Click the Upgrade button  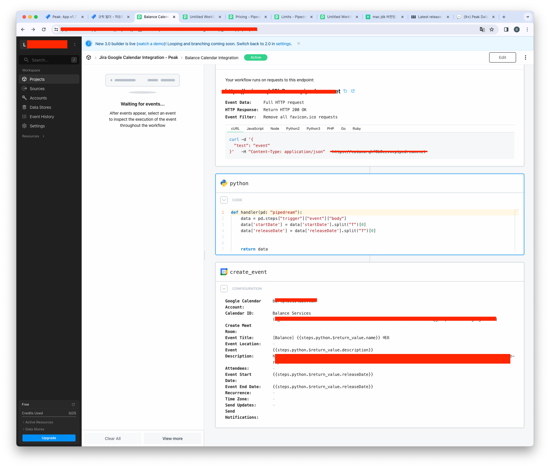pos(49,438)
